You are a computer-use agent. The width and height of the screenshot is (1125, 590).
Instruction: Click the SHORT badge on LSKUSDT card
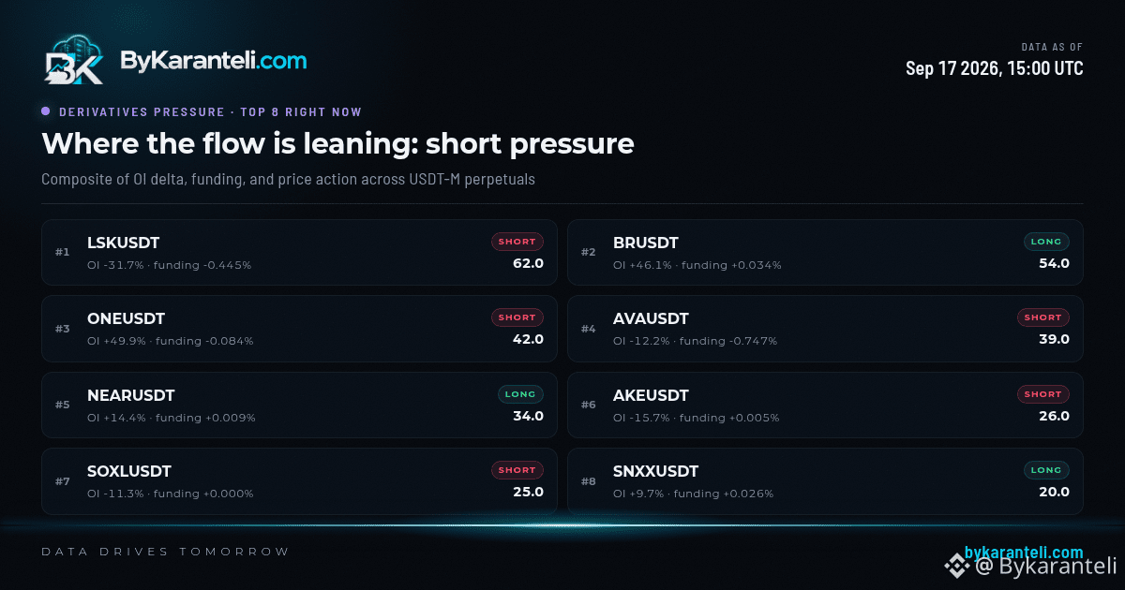coord(517,242)
